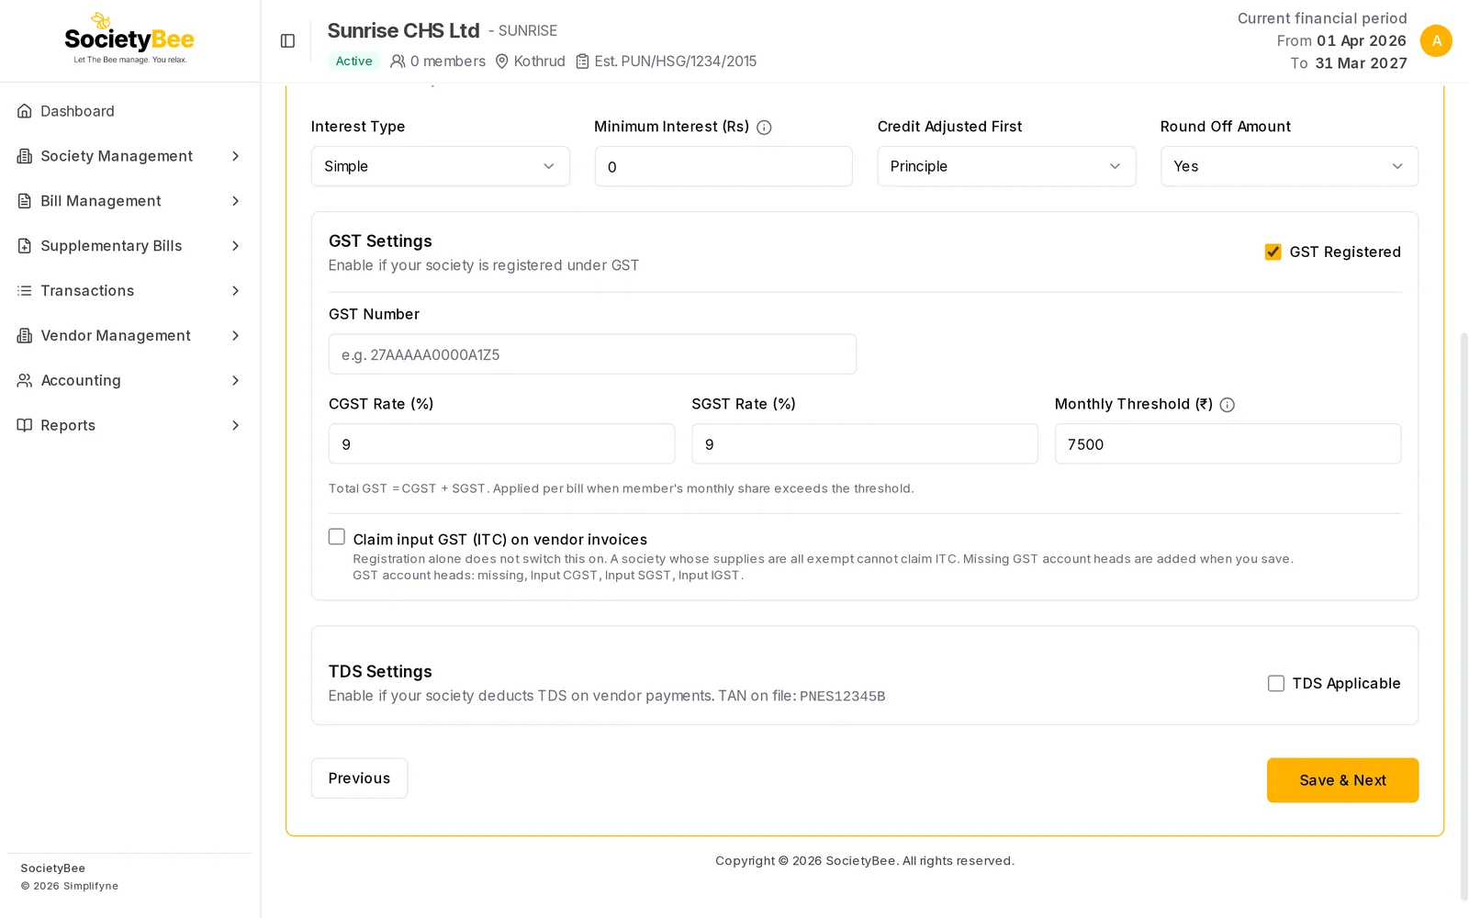This screenshot has width=1469, height=918.
Task: Enable the TDS Applicable checkbox
Action: click(x=1276, y=683)
